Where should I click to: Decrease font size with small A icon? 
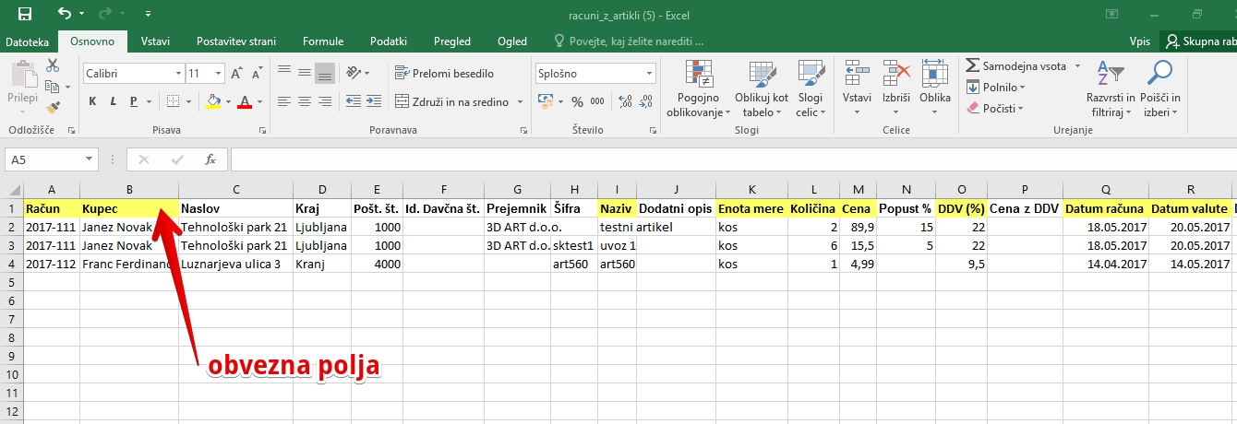tap(257, 73)
